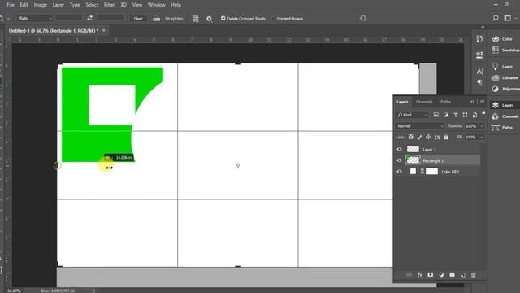Lock image pixels brush icon
The width and height of the screenshot is (520, 293).
(x=420, y=137)
